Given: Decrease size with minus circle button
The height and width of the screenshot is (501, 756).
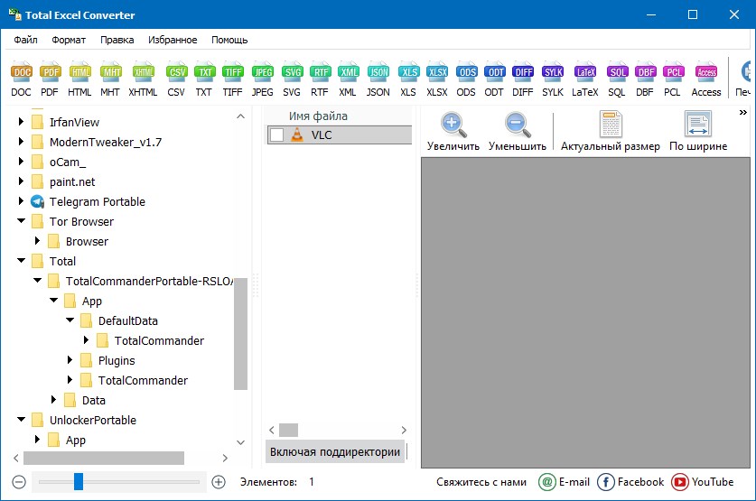Looking at the screenshot, I should pyautogui.click(x=19, y=482).
